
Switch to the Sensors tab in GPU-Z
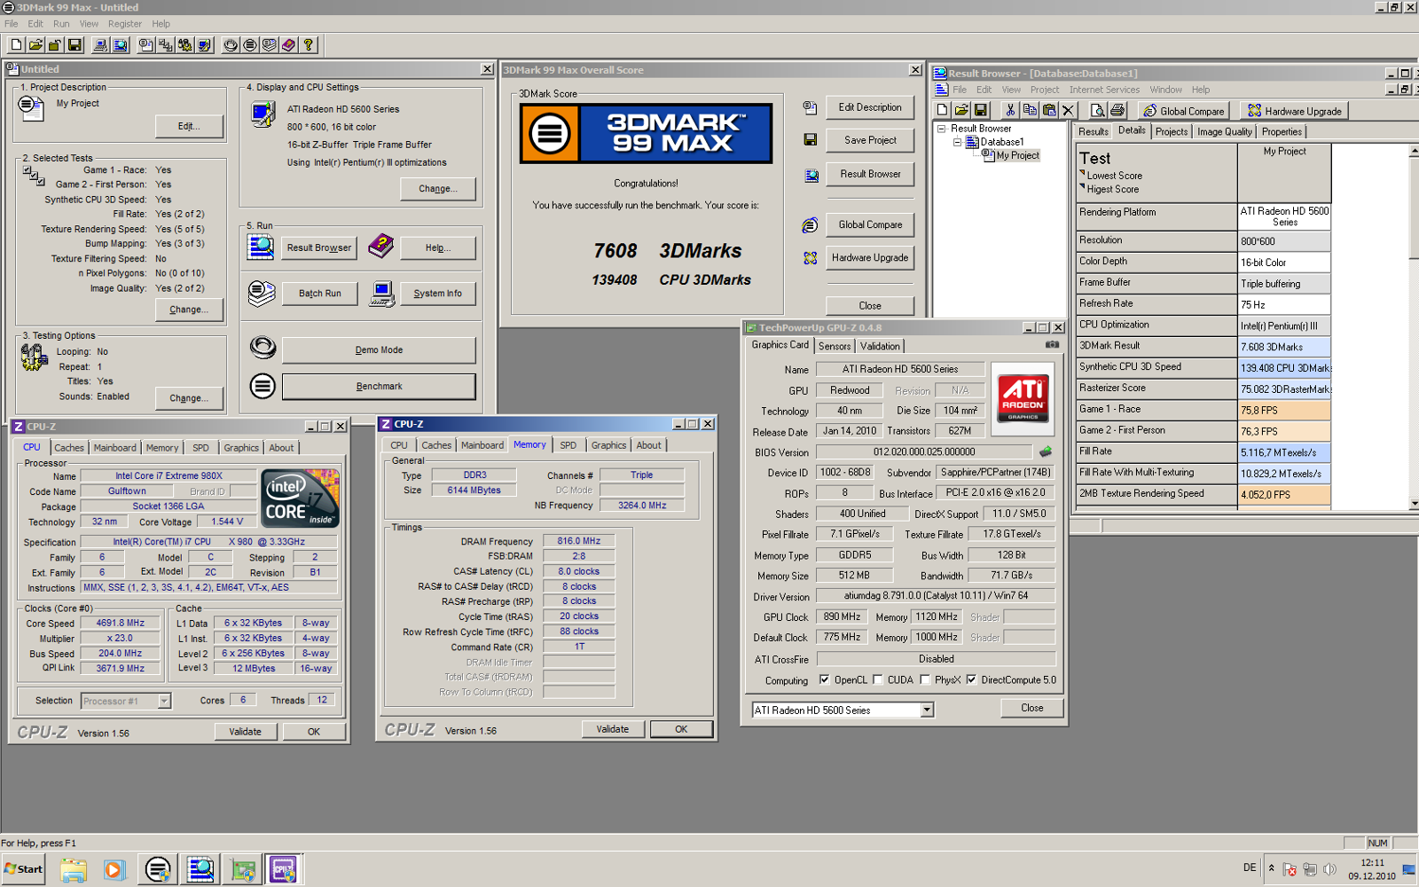(x=835, y=346)
